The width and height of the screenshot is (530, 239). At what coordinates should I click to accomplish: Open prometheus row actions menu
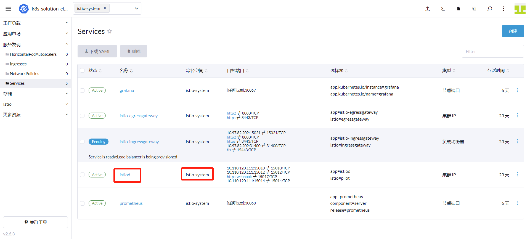[517, 203]
